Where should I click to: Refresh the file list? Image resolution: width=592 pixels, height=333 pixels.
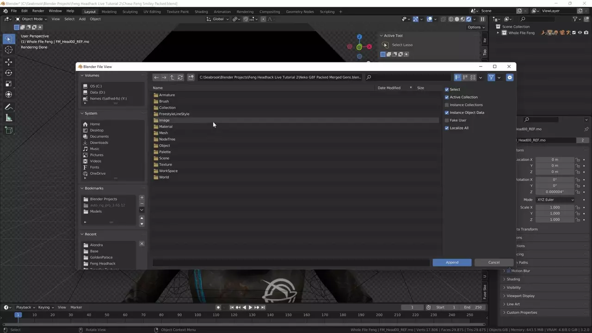[180, 77]
